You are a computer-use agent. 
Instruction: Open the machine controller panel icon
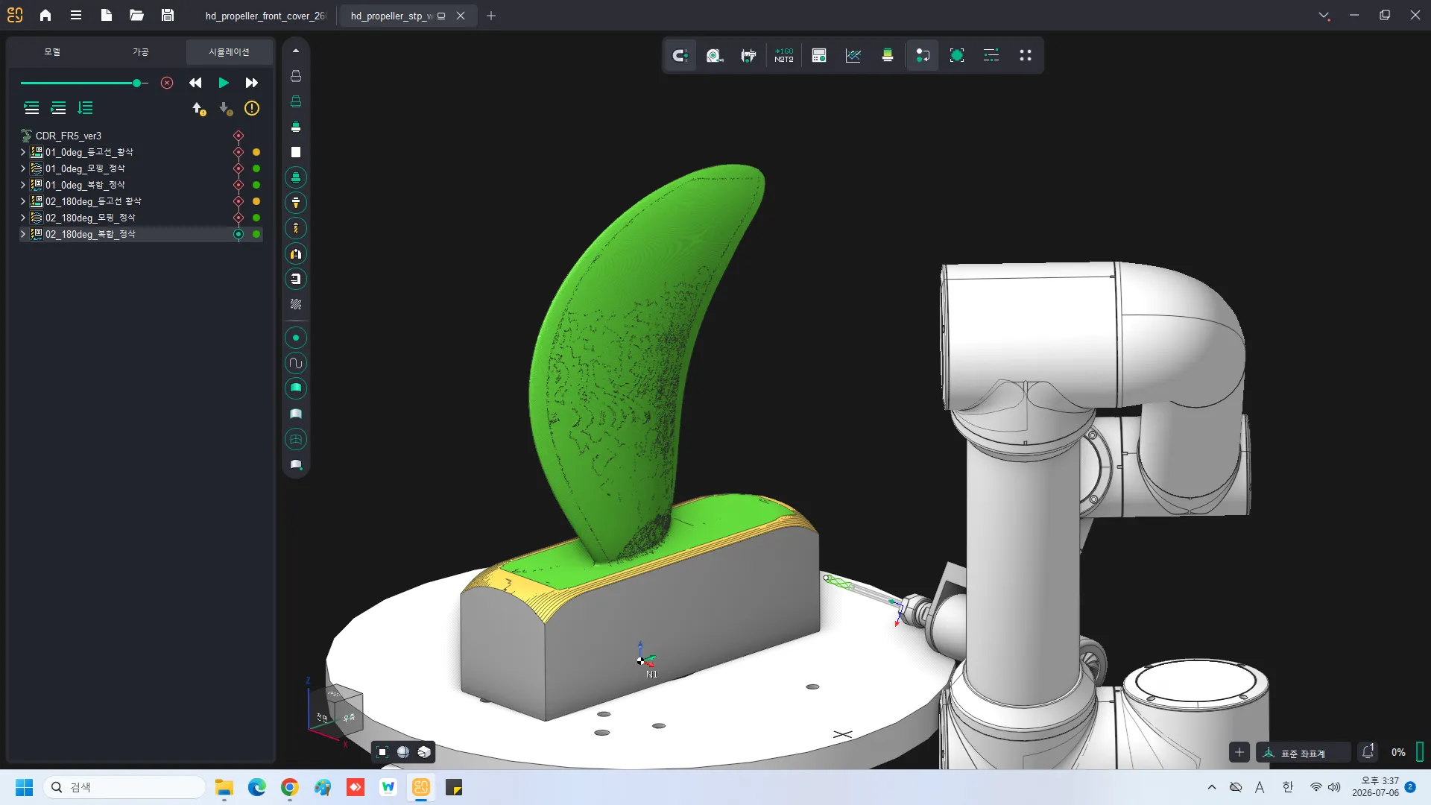pyautogui.click(x=819, y=55)
